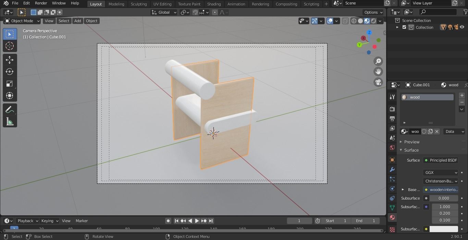Image resolution: width=468 pixels, height=240 pixels.
Task: Toggle camera view icon in viewport
Action: pos(378,82)
